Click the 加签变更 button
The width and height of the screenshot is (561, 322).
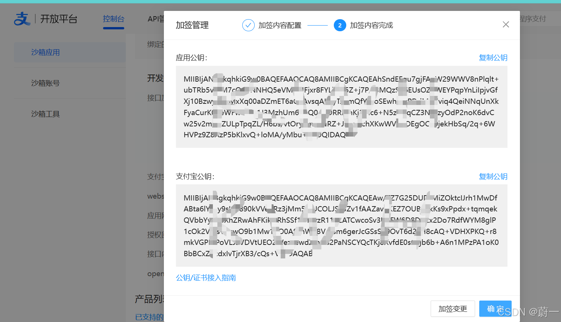pos(452,309)
